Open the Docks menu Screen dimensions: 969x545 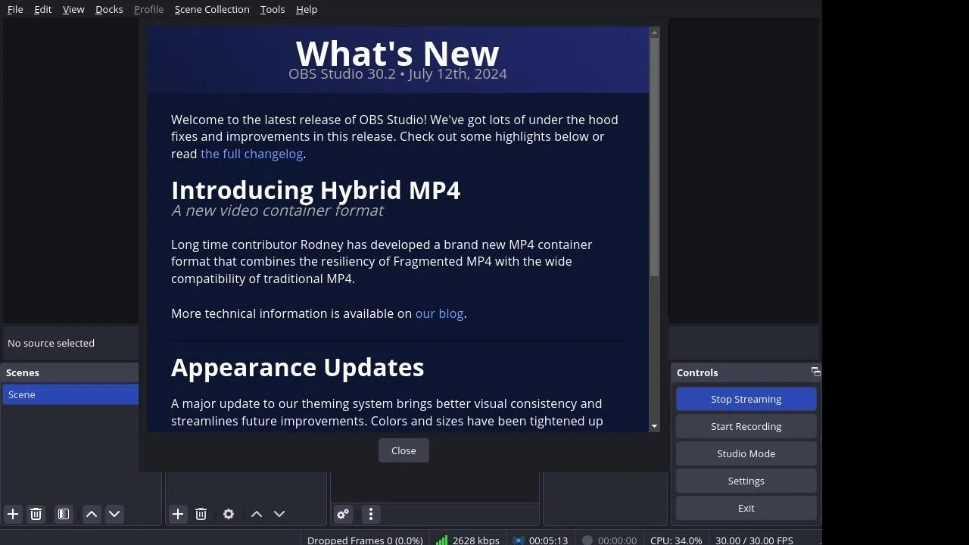click(x=109, y=9)
